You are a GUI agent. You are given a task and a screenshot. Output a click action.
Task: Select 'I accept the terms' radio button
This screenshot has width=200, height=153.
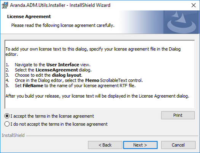click(7, 116)
